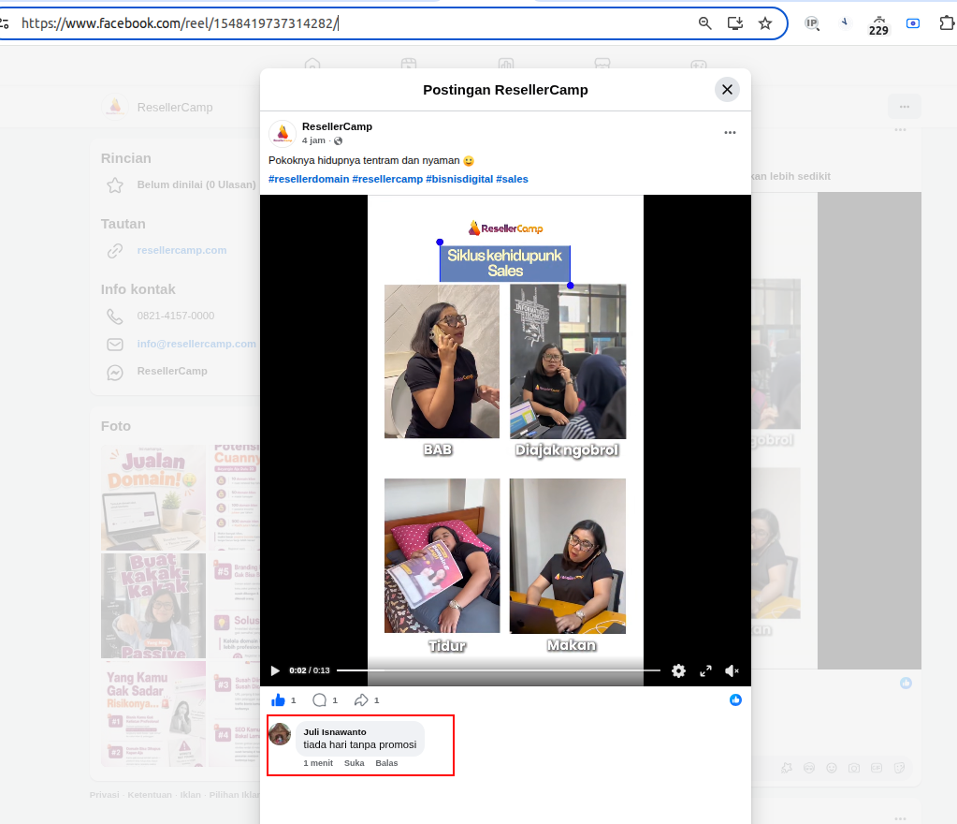Click the Belum dinilai rating star
Image resolution: width=957 pixels, height=824 pixels.
(x=115, y=185)
